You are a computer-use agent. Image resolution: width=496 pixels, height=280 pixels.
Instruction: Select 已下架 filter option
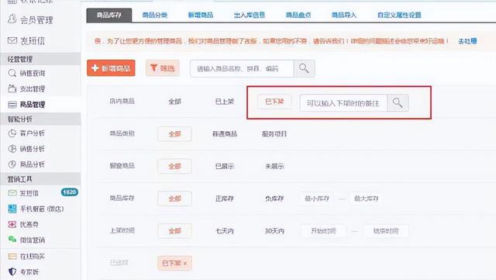click(x=274, y=102)
